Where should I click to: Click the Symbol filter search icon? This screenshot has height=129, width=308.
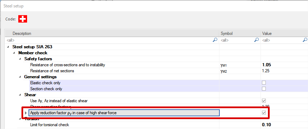click(257, 40)
